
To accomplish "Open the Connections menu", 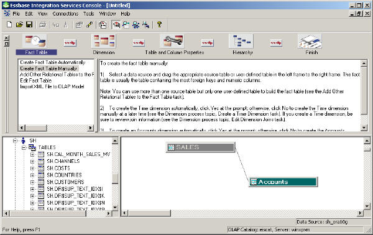I will tap(65, 14).
